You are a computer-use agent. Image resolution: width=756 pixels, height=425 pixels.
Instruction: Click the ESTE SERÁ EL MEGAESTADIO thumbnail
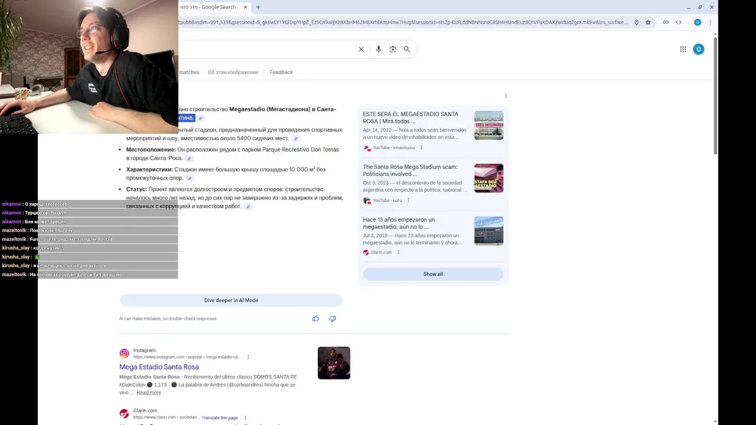pyautogui.click(x=488, y=125)
